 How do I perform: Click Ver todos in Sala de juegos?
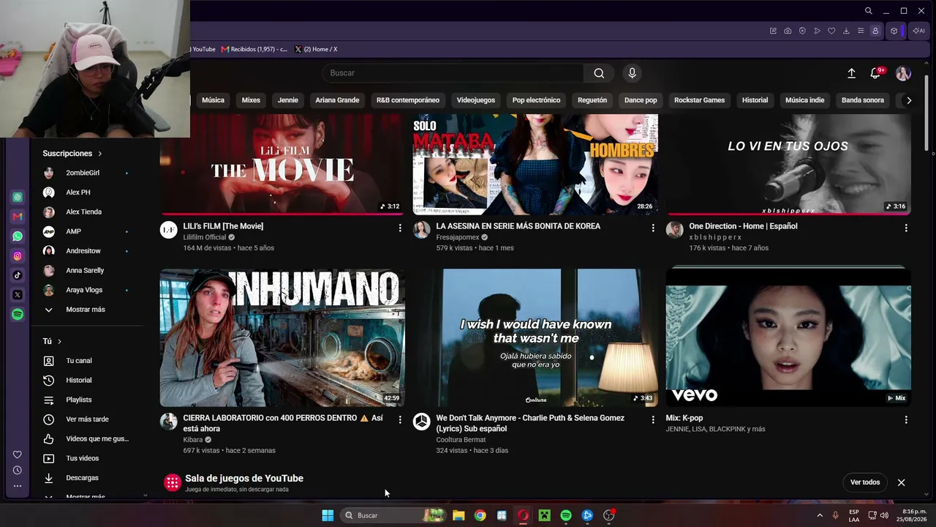(865, 482)
